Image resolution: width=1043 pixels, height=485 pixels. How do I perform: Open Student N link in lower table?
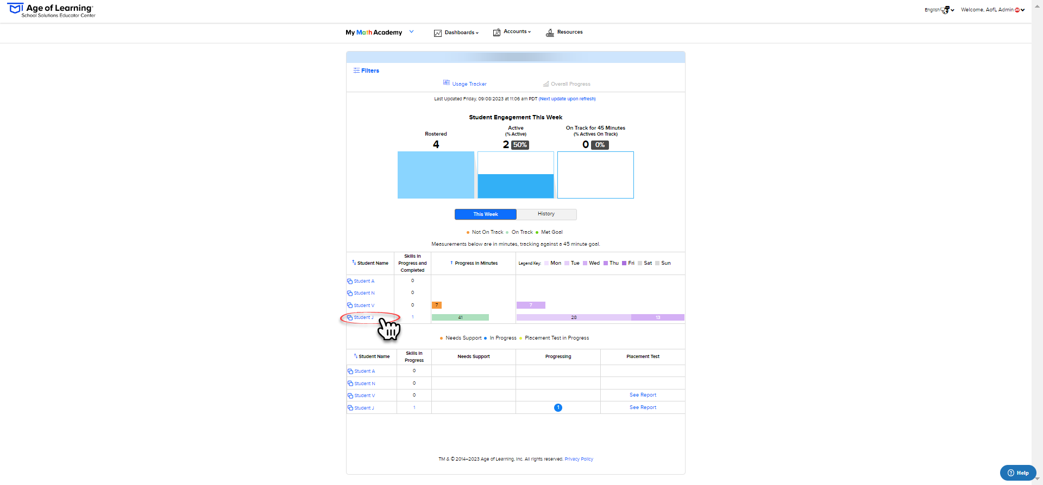coord(365,384)
